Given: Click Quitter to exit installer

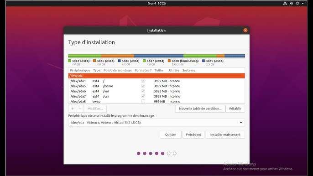Looking at the screenshot, I should click(171, 135).
